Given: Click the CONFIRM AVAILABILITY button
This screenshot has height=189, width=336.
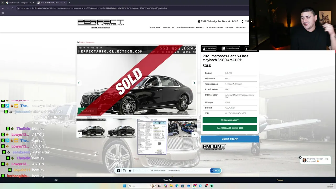Looking at the screenshot, I should pos(230,120).
